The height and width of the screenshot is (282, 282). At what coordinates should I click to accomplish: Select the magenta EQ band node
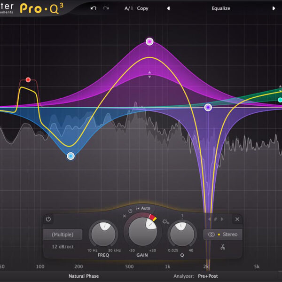149,41
